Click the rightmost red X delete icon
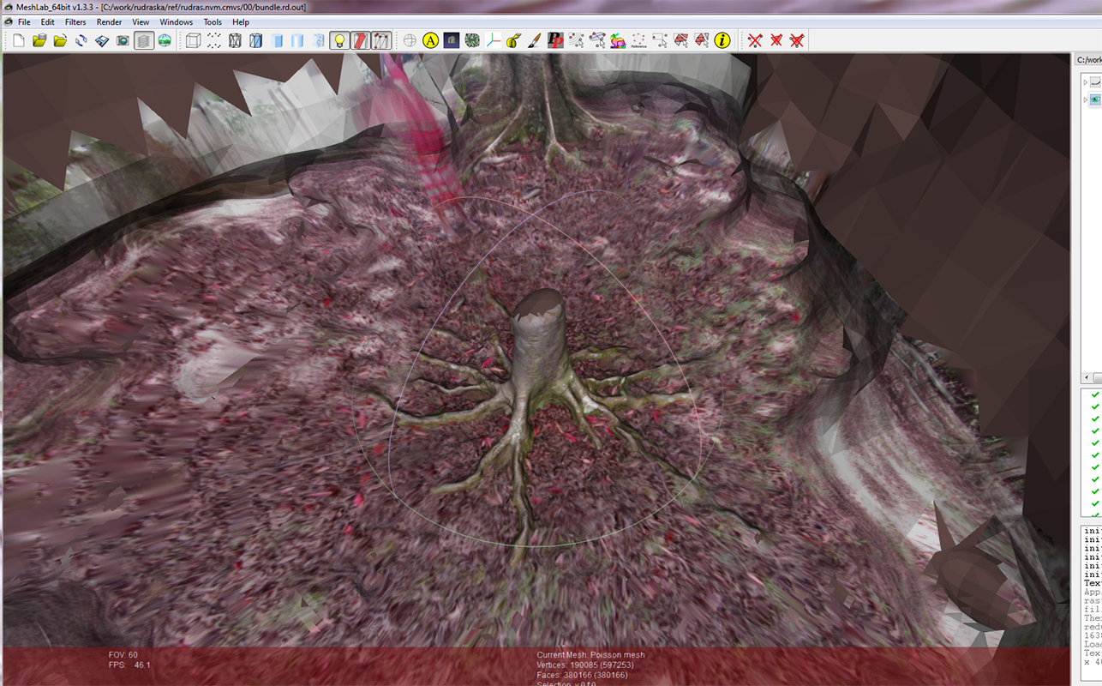1102x686 pixels. point(797,40)
